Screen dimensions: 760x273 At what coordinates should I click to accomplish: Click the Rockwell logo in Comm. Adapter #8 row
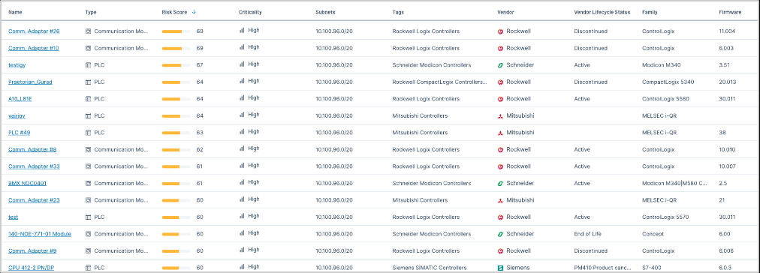[x=501, y=149]
